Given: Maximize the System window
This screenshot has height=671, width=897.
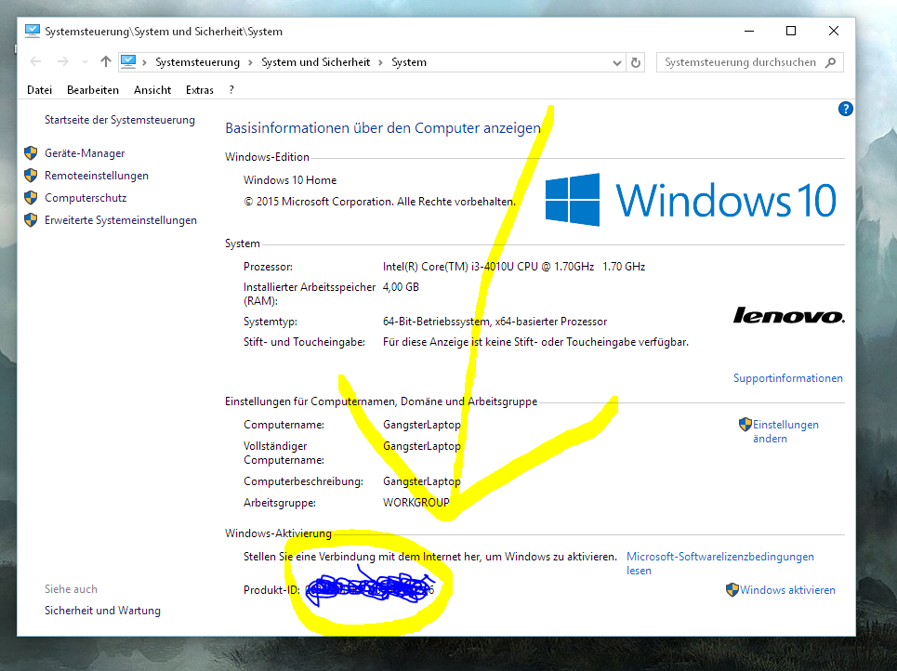Looking at the screenshot, I should 791,31.
